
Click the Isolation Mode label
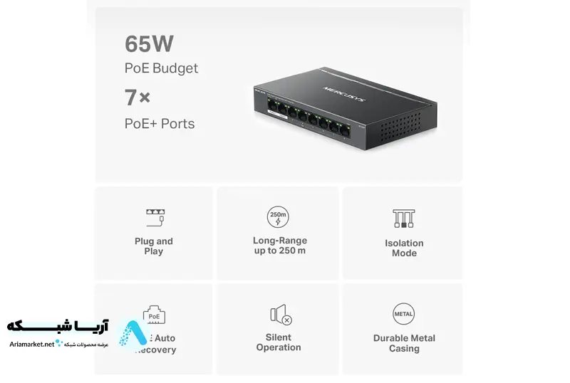(404, 248)
